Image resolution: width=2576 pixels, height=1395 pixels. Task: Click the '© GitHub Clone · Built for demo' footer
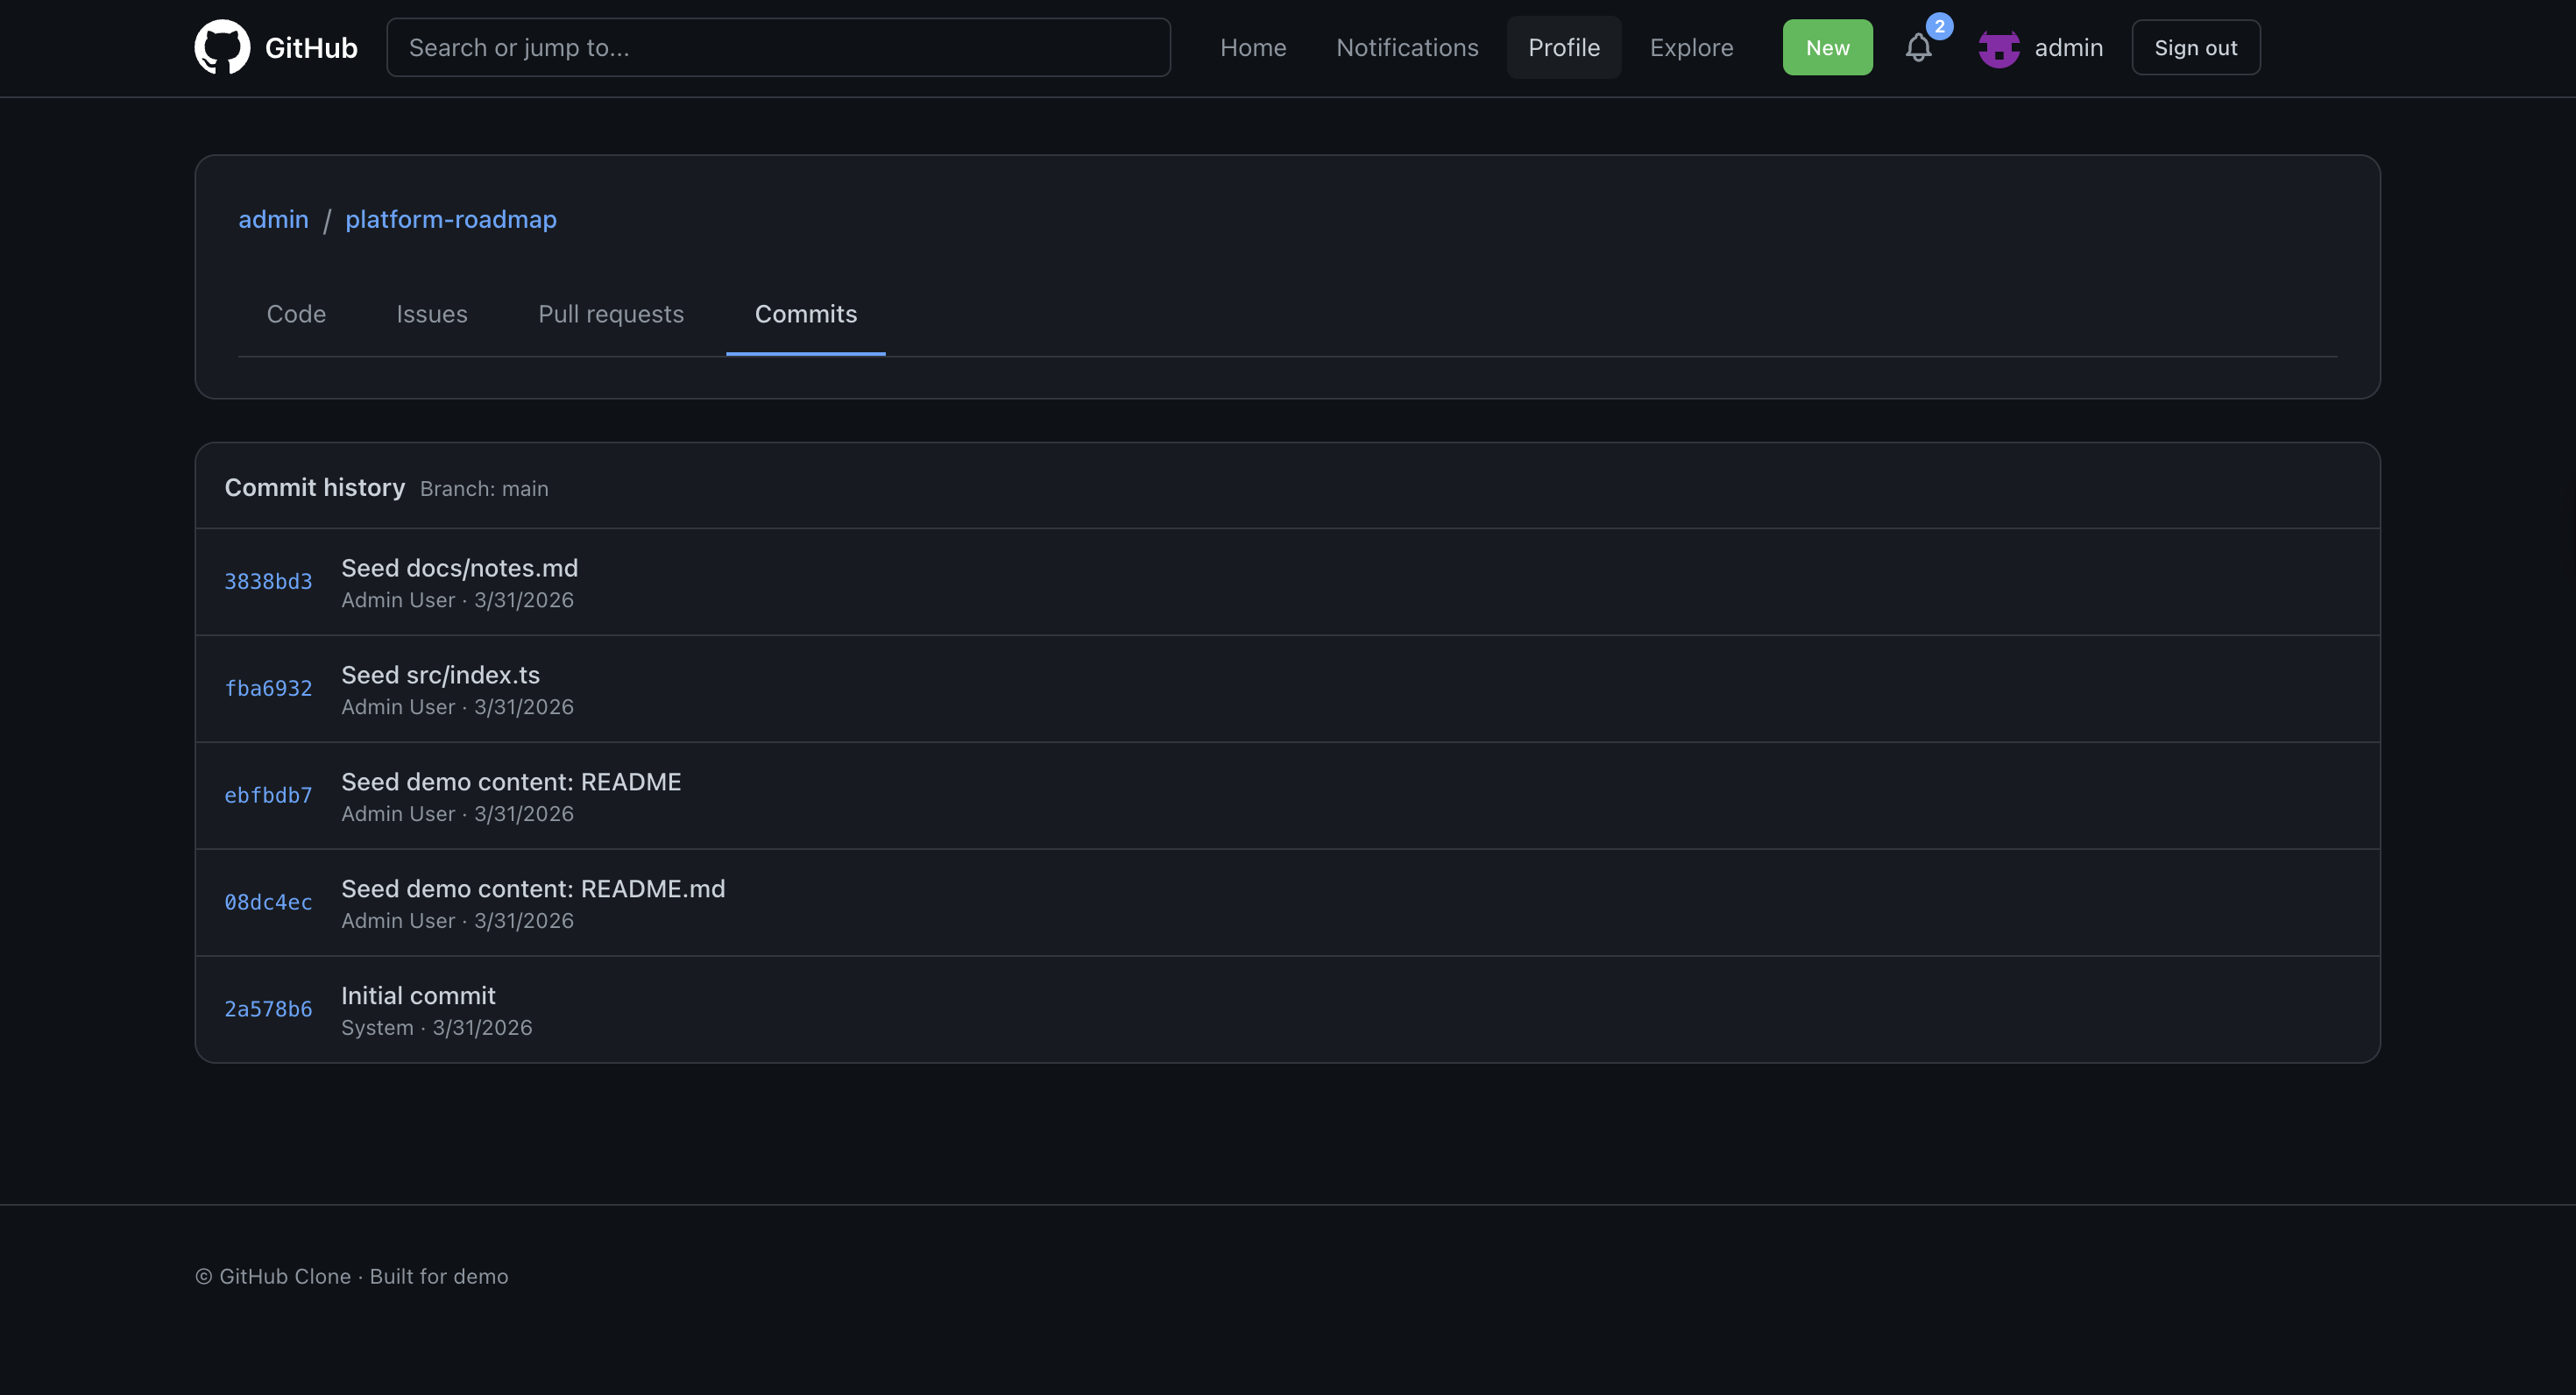click(352, 1277)
